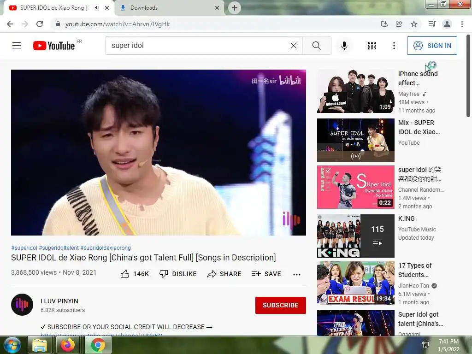Open the 17 Types of Students thumbnail
472x354 pixels.
pos(355,283)
